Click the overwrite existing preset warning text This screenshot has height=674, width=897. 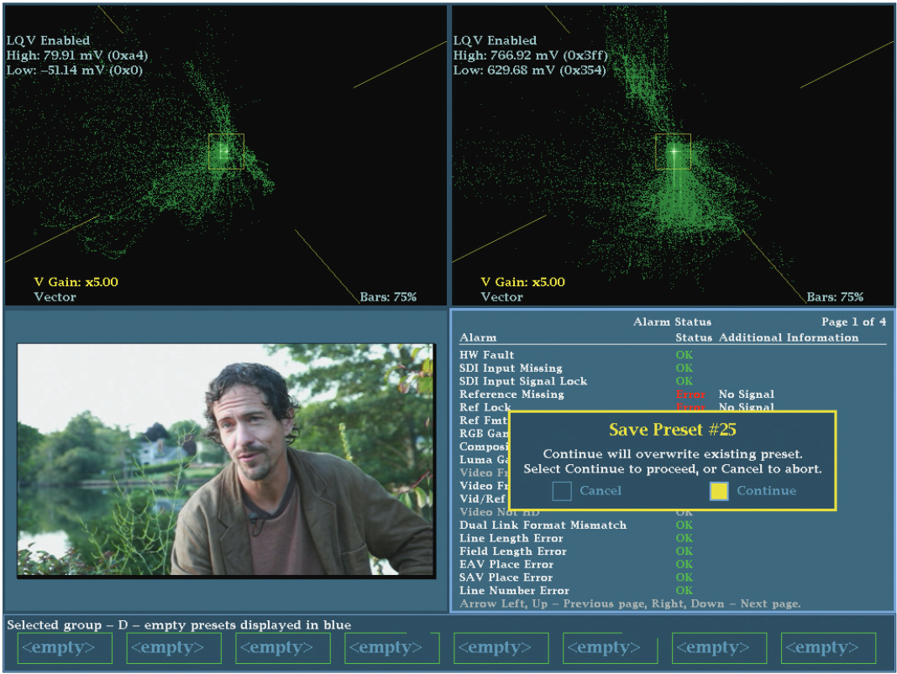point(672,454)
